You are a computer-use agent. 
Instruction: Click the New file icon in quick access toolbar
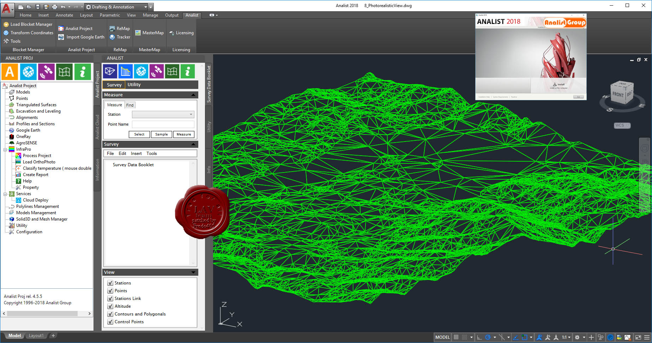point(21,7)
